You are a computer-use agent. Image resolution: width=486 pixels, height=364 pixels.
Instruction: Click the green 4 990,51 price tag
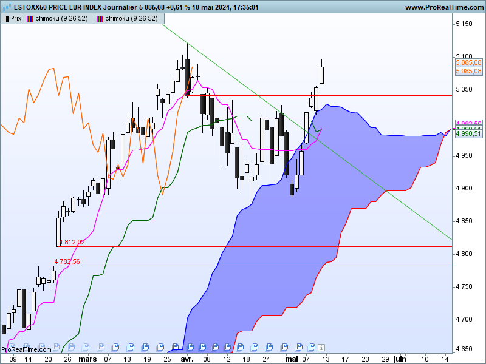click(x=468, y=133)
